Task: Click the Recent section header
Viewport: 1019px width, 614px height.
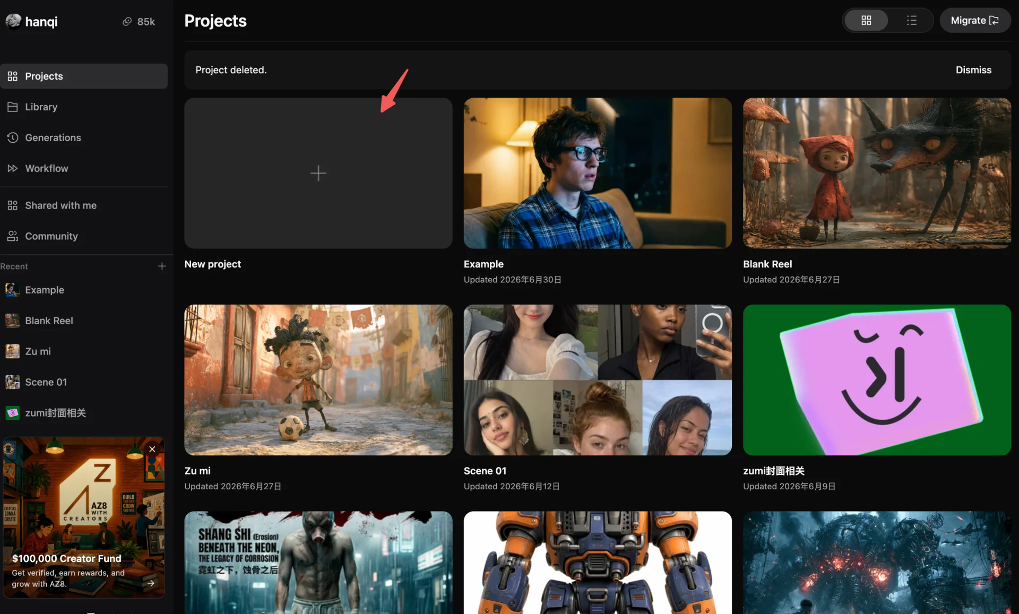Action: click(14, 266)
